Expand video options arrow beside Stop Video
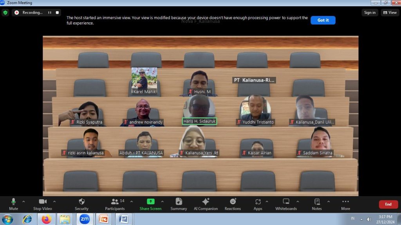 pyautogui.click(x=54, y=202)
